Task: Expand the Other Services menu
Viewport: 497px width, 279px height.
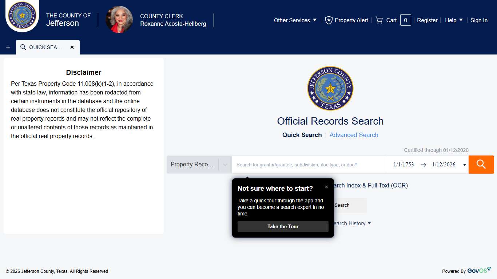Action: (x=295, y=20)
